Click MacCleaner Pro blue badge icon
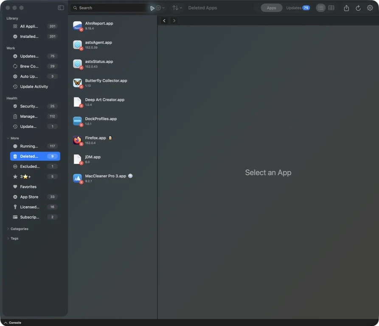This screenshot has height=326, width=379. 130,176
